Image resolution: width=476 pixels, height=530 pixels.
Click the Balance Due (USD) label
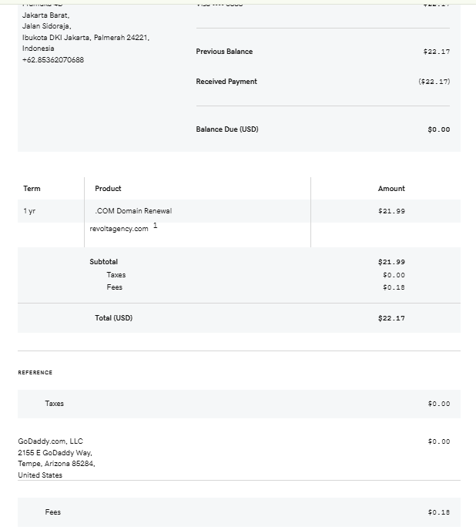coord(227,129)
